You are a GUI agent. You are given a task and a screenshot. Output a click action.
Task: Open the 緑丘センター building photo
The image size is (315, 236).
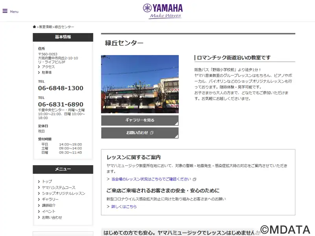(140, 84)
